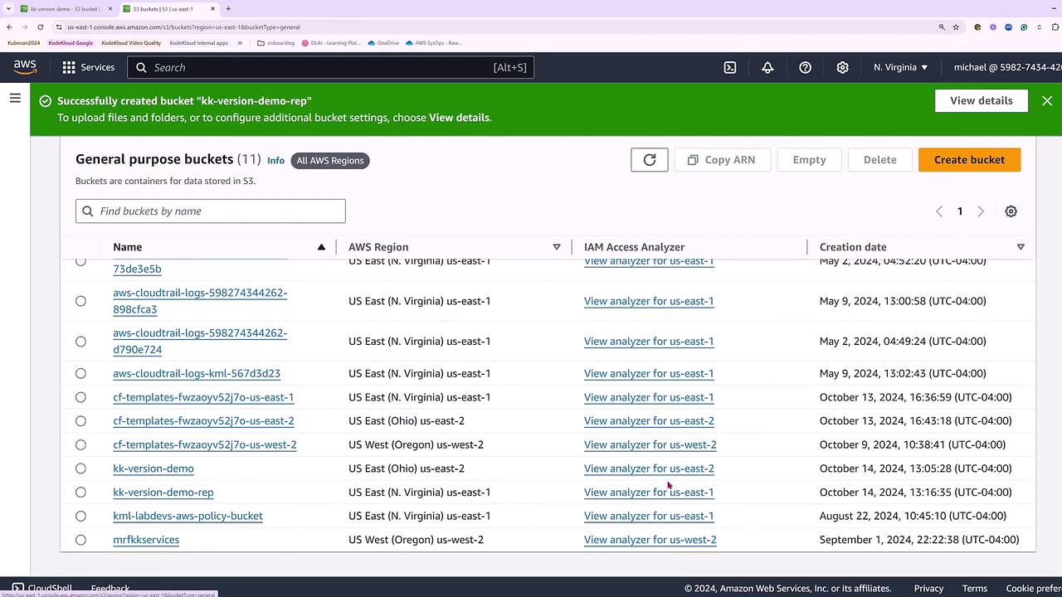
Task: Launch CloudShell from the top navigation bar
Action: (x=730, y=67)
